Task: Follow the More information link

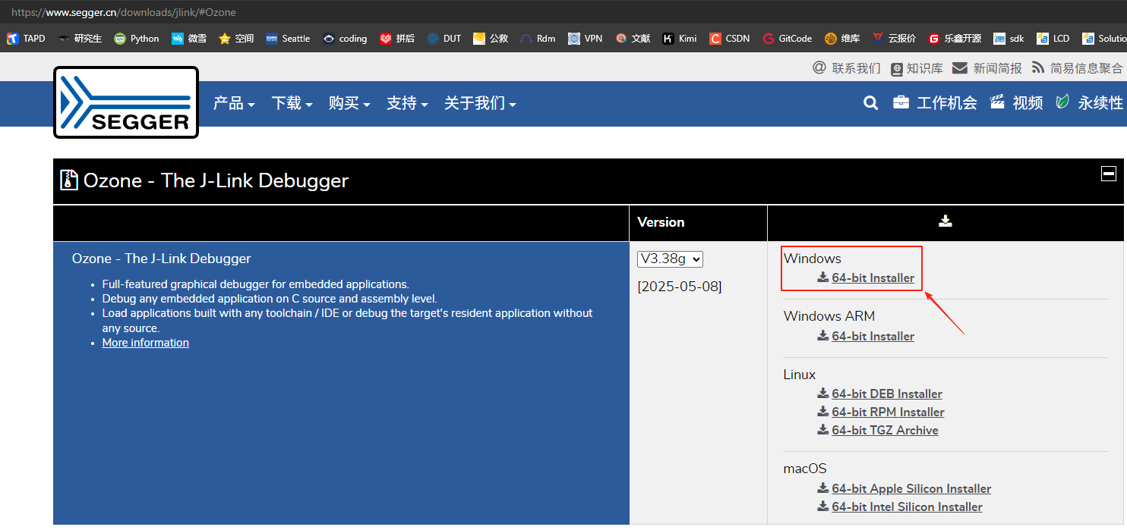Action: 146,343
